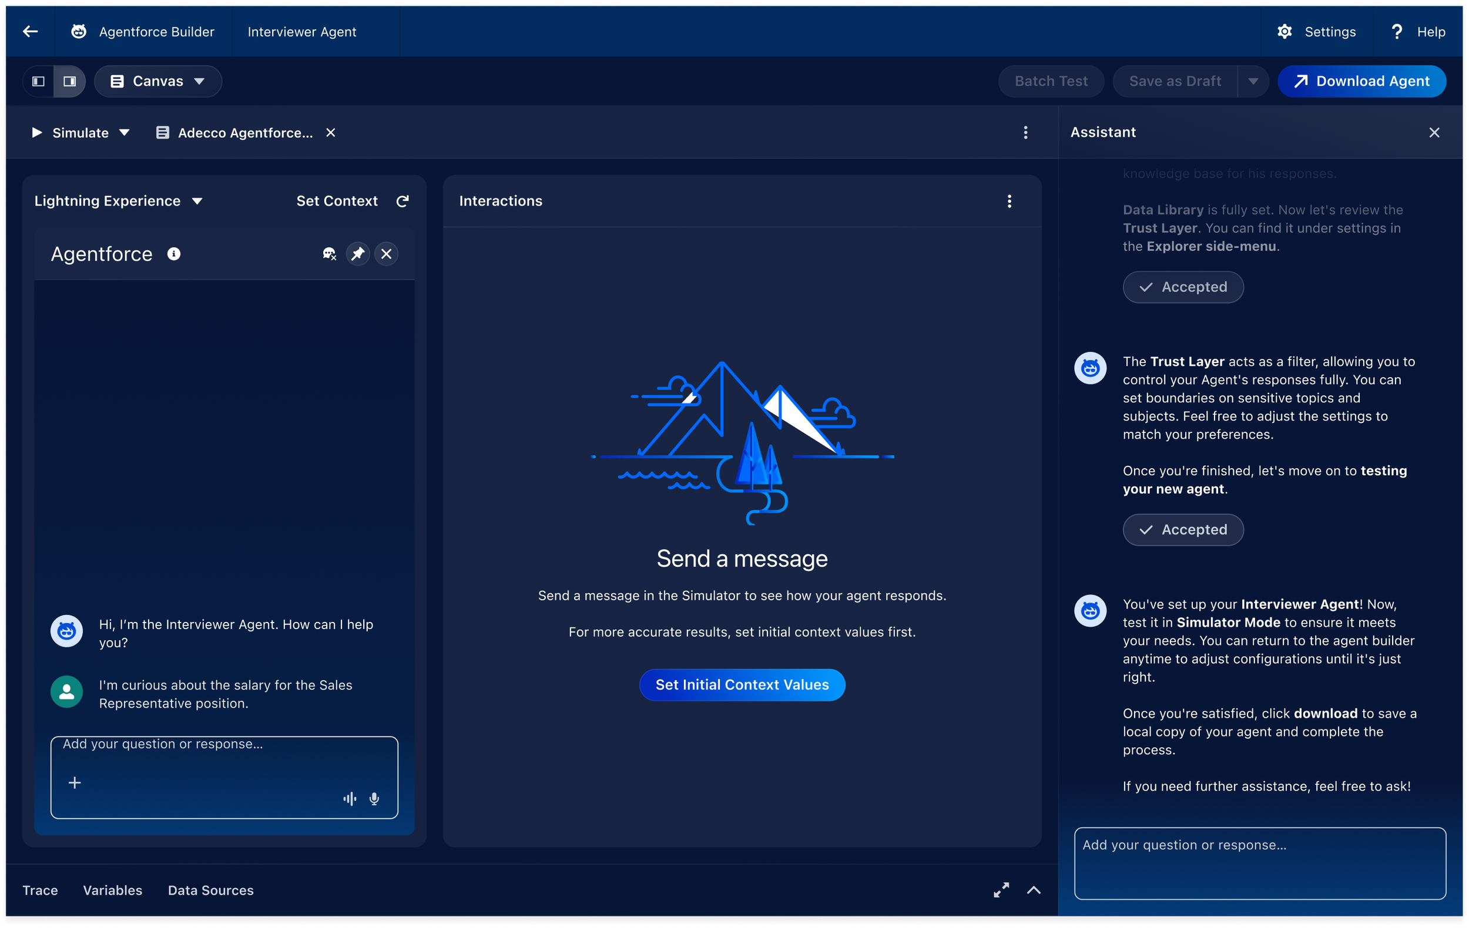Click the Assistant panel title
The width and height of the screenshot is (1469, 928).
(x=1103, y=132)
